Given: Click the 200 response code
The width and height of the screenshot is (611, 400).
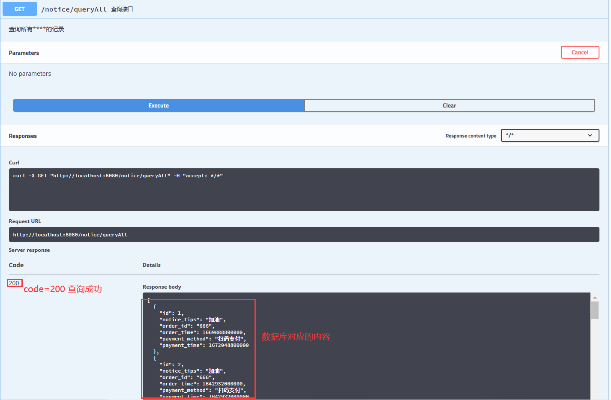Looking at the screenshot, I should [x=14, y=283].
